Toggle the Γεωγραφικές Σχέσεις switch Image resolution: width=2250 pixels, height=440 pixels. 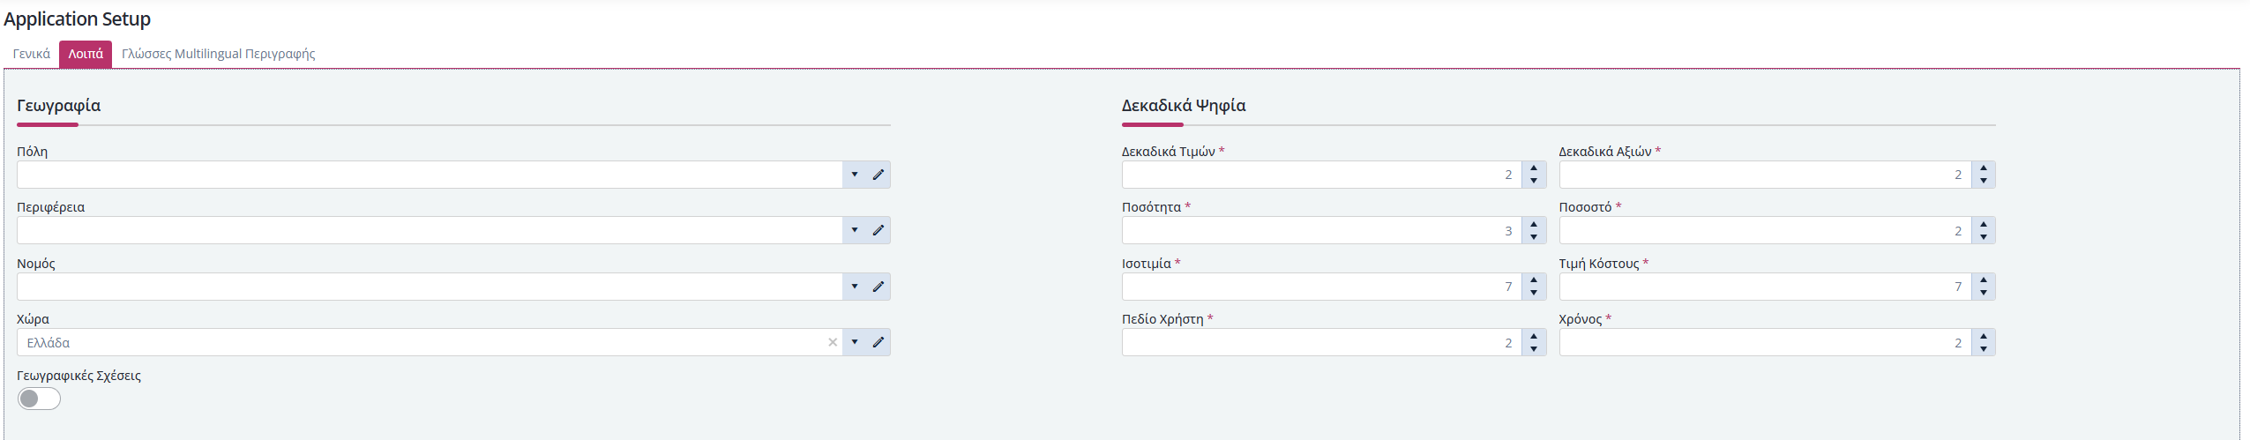[39, 399]
